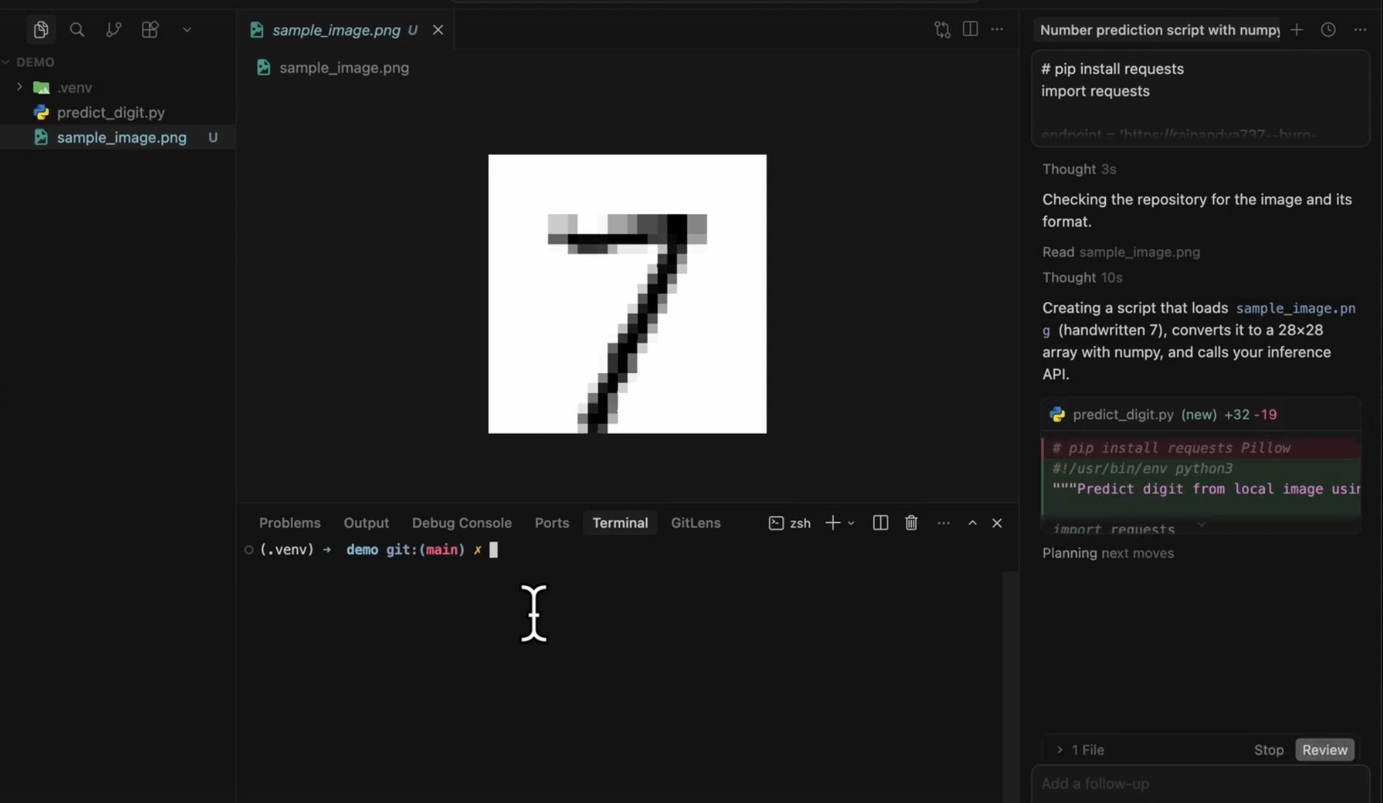Kill terminal with trash icon
The height and width of the screenshot is (803, 1383).
(911, 523)
